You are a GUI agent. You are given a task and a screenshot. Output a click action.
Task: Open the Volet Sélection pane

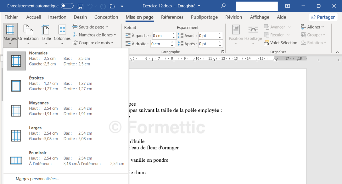tap(280, 43)
